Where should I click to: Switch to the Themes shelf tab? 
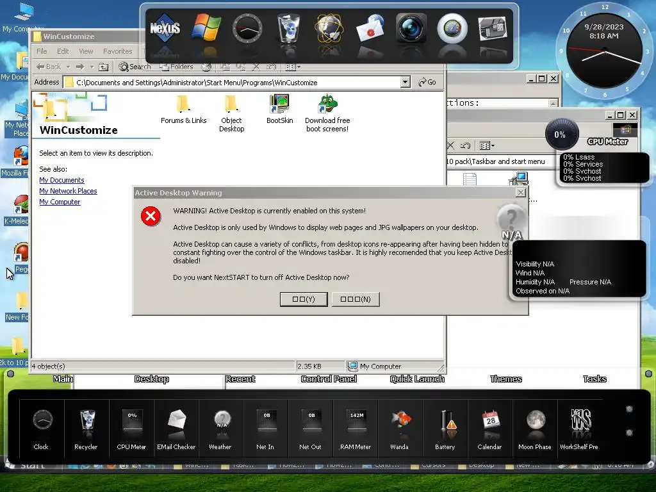click(506, 379)
